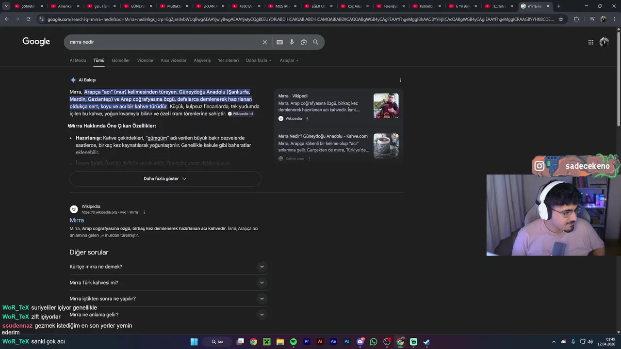
Task: Show hidden system tray icons chevron
Action: tap(554, 342)
